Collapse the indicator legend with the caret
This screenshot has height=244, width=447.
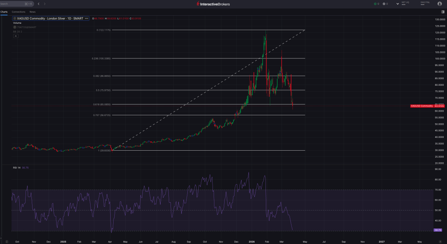pos(15,36)
